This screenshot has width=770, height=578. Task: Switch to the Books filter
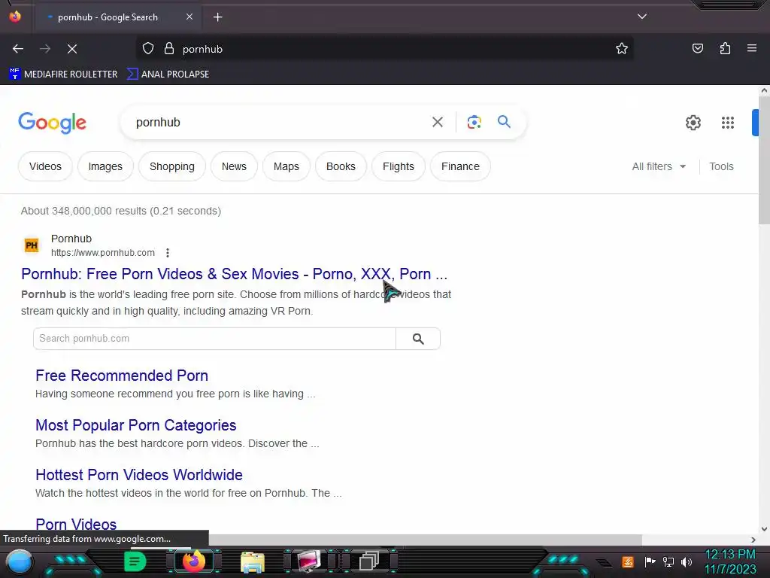click(341, 166)
